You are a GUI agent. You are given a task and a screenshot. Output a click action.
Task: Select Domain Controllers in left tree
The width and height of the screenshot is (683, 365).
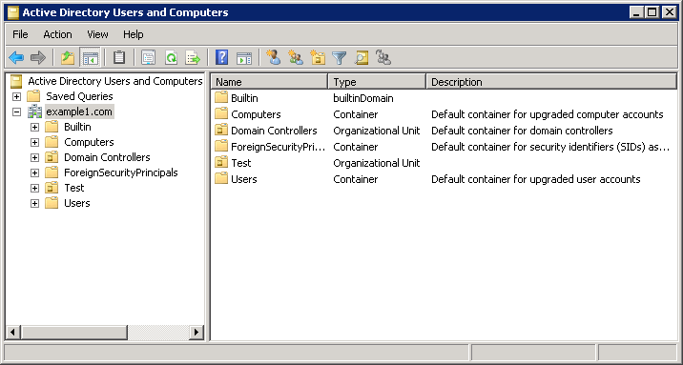(107, 157)
